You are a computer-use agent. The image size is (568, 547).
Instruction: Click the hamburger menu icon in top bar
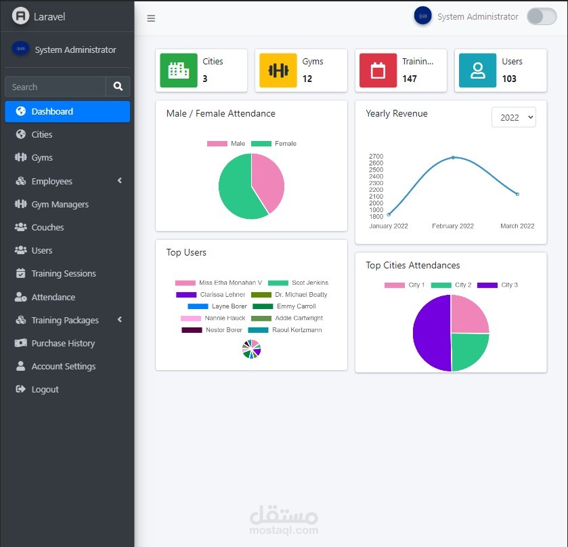click(151, 18)
